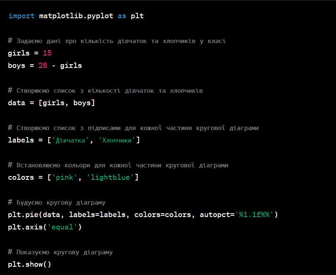Click the comment 'Створюємо список з підписами'
Screen dimensions: 336x275
[133, 128]
